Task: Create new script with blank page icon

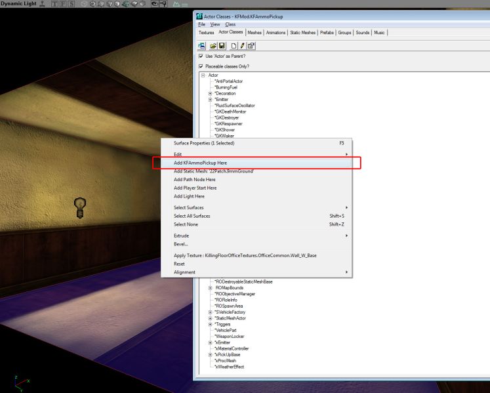Action: click(x=234, y=46)
